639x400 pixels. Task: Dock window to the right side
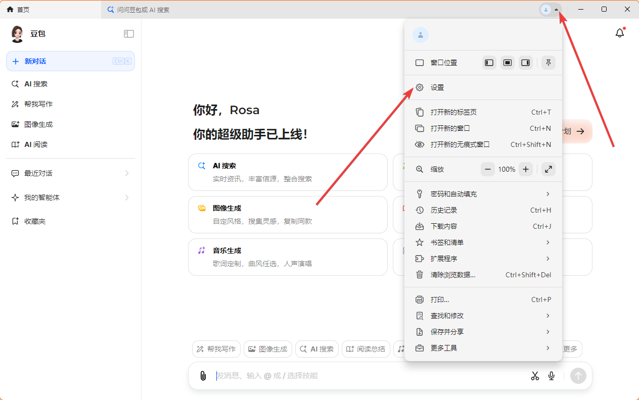coord(526,63)
